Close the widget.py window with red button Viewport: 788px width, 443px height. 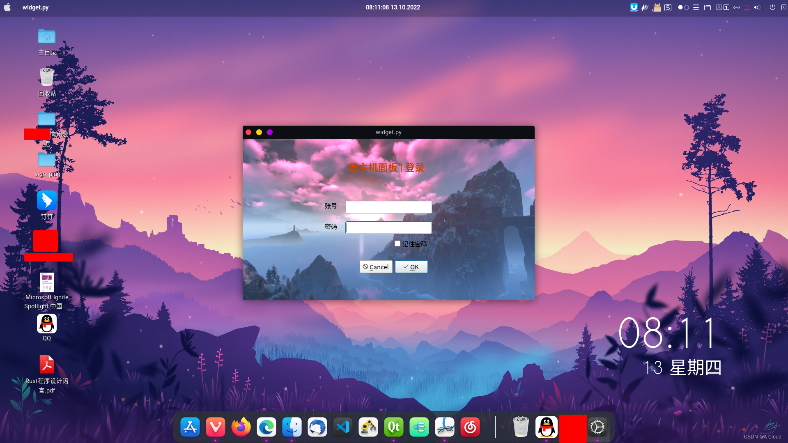[x=248, y=132]
